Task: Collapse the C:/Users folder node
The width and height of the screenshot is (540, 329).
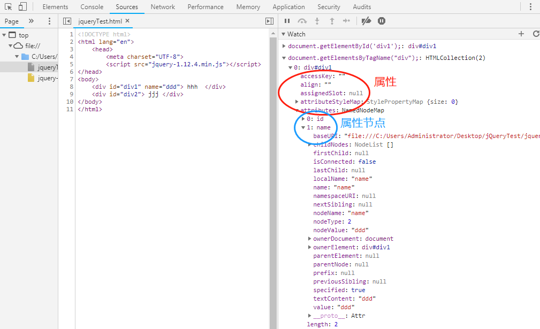Action: (17, 57)
